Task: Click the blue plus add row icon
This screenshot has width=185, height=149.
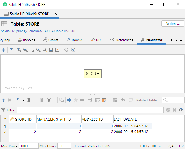Action: [x=69, y=100]
